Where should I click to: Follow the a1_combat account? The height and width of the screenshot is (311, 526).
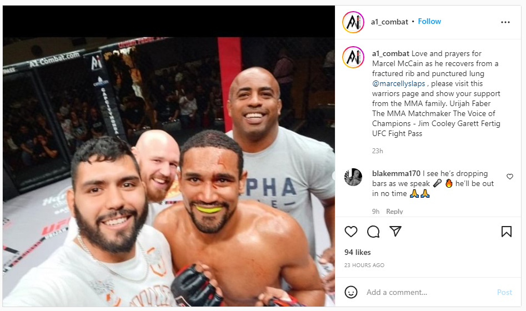[429, 22]
